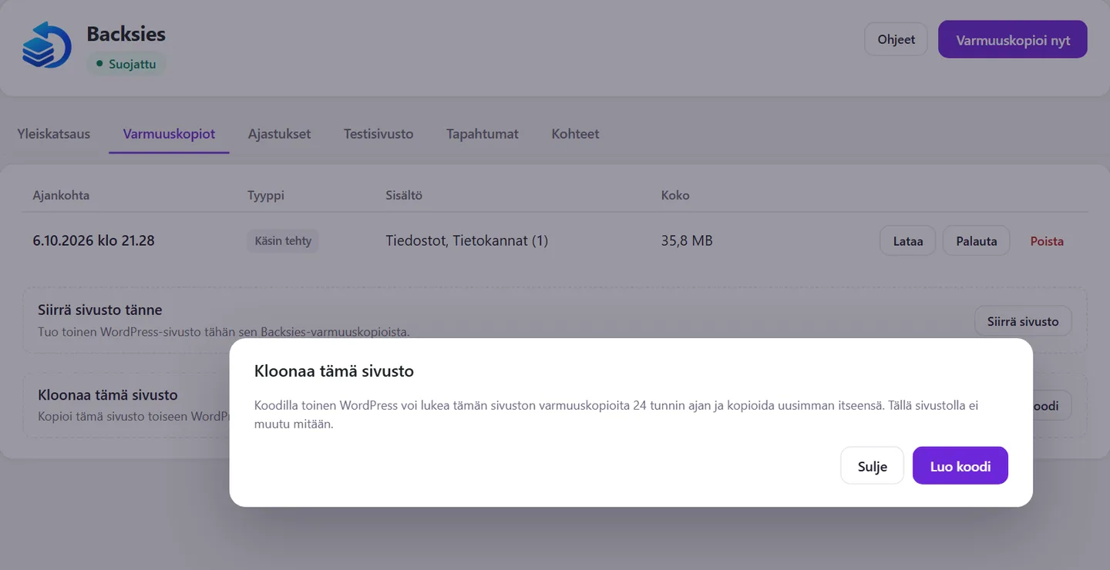Click the Ajankohta column header
The width and height of the screenshot is (1110, 570).
61,195
